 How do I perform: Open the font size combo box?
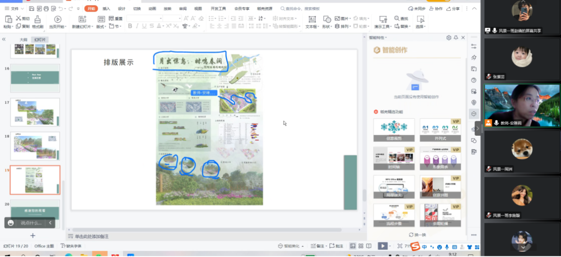tap(172, 18)
